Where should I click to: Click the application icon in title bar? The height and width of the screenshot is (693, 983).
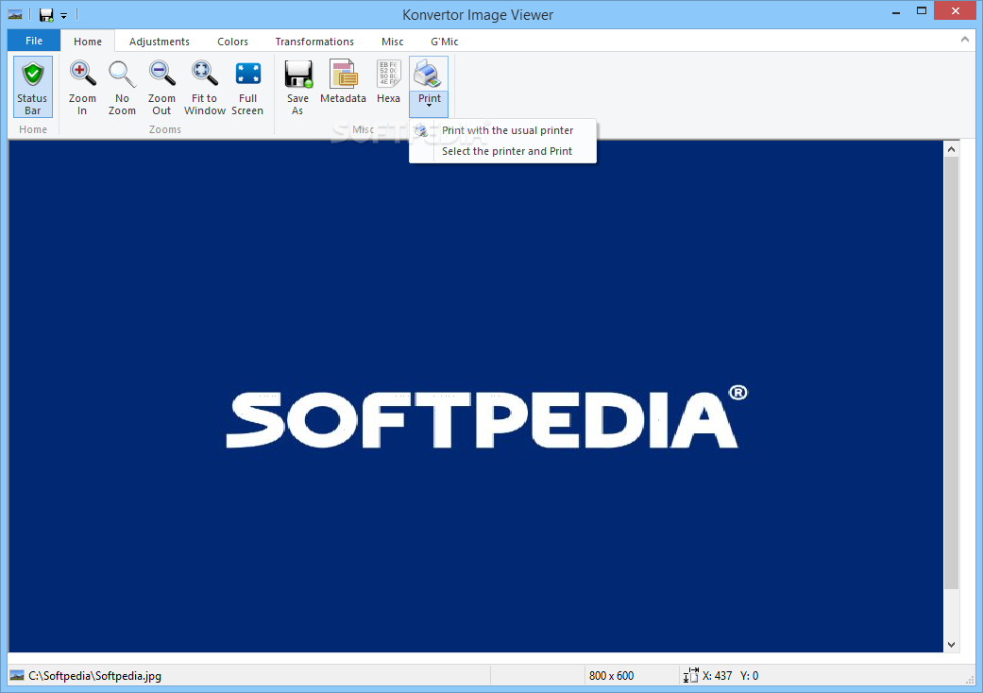point(16,14)
